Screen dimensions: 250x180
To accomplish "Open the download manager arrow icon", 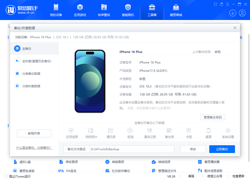I will click(233, 13).
